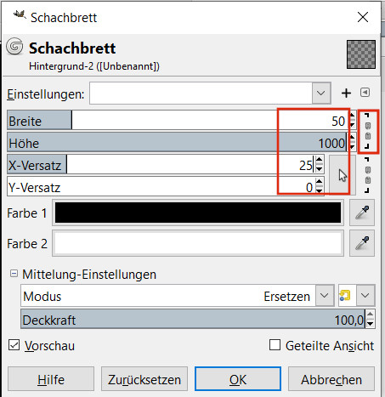
Task: Toggle the X/Y-Versatz chain link
Action: pos(367,175)
